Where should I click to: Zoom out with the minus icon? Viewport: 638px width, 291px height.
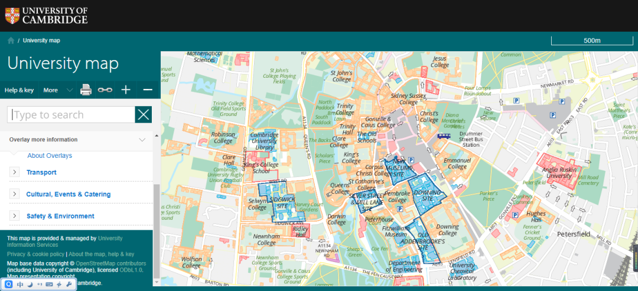[148, 90]
